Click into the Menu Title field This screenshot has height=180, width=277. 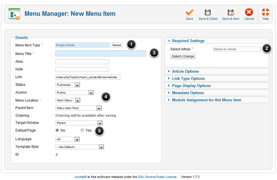pyautogui.click(x=101, y=53)
